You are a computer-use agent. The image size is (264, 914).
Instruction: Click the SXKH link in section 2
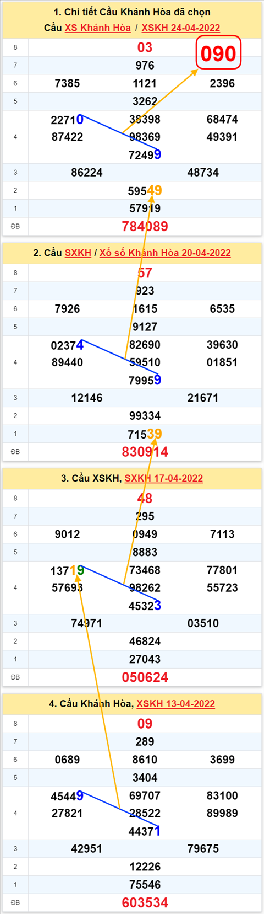(78, 253)
